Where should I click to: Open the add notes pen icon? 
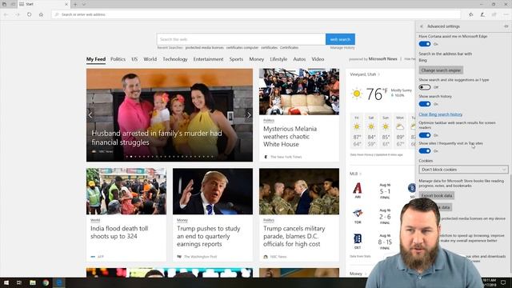click(x=482, y=14)
